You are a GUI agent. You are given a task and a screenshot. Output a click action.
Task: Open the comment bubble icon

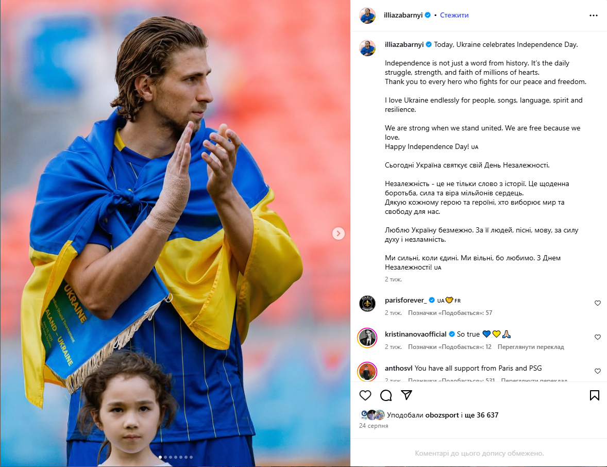point(386,395)
